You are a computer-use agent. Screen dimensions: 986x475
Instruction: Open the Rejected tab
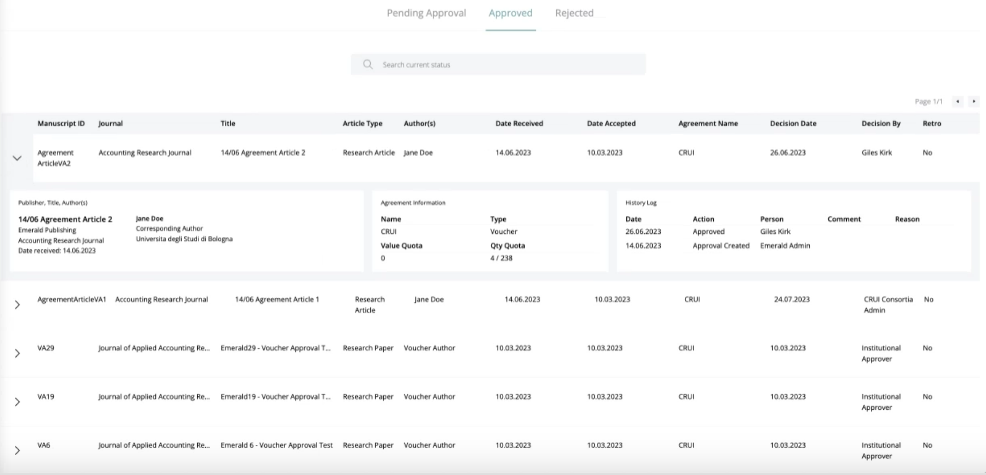pyautogui.click(x=574, y=13)
